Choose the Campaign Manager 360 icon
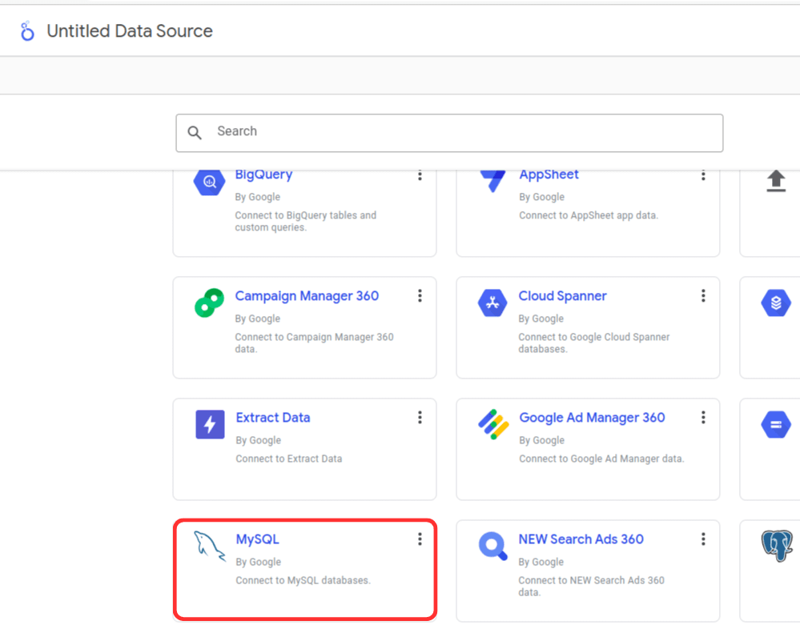 (x=209, y=303)
